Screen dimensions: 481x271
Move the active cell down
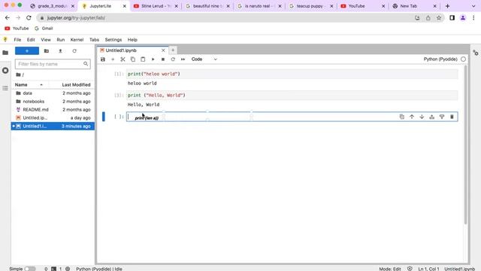click(422, 117)
